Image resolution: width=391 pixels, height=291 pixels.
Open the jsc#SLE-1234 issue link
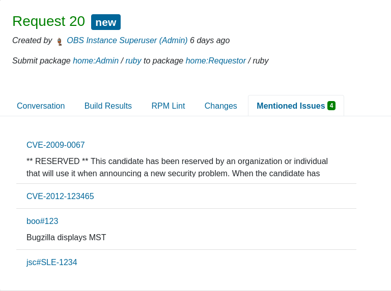(x=52, y=262)
